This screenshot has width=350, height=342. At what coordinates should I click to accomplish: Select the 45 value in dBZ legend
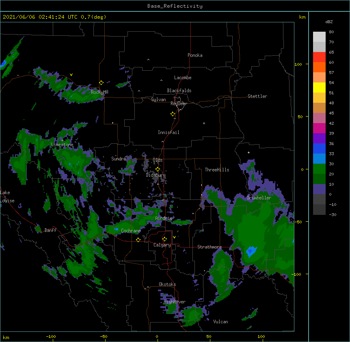[331, 113]
